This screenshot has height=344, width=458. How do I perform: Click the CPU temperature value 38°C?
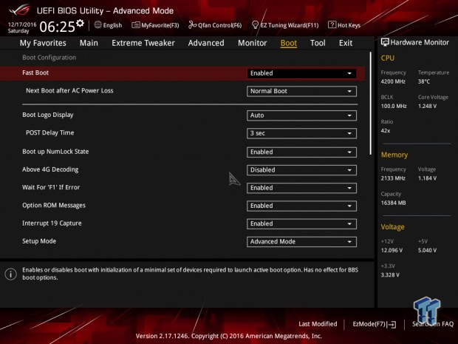[x=424, y=81]
